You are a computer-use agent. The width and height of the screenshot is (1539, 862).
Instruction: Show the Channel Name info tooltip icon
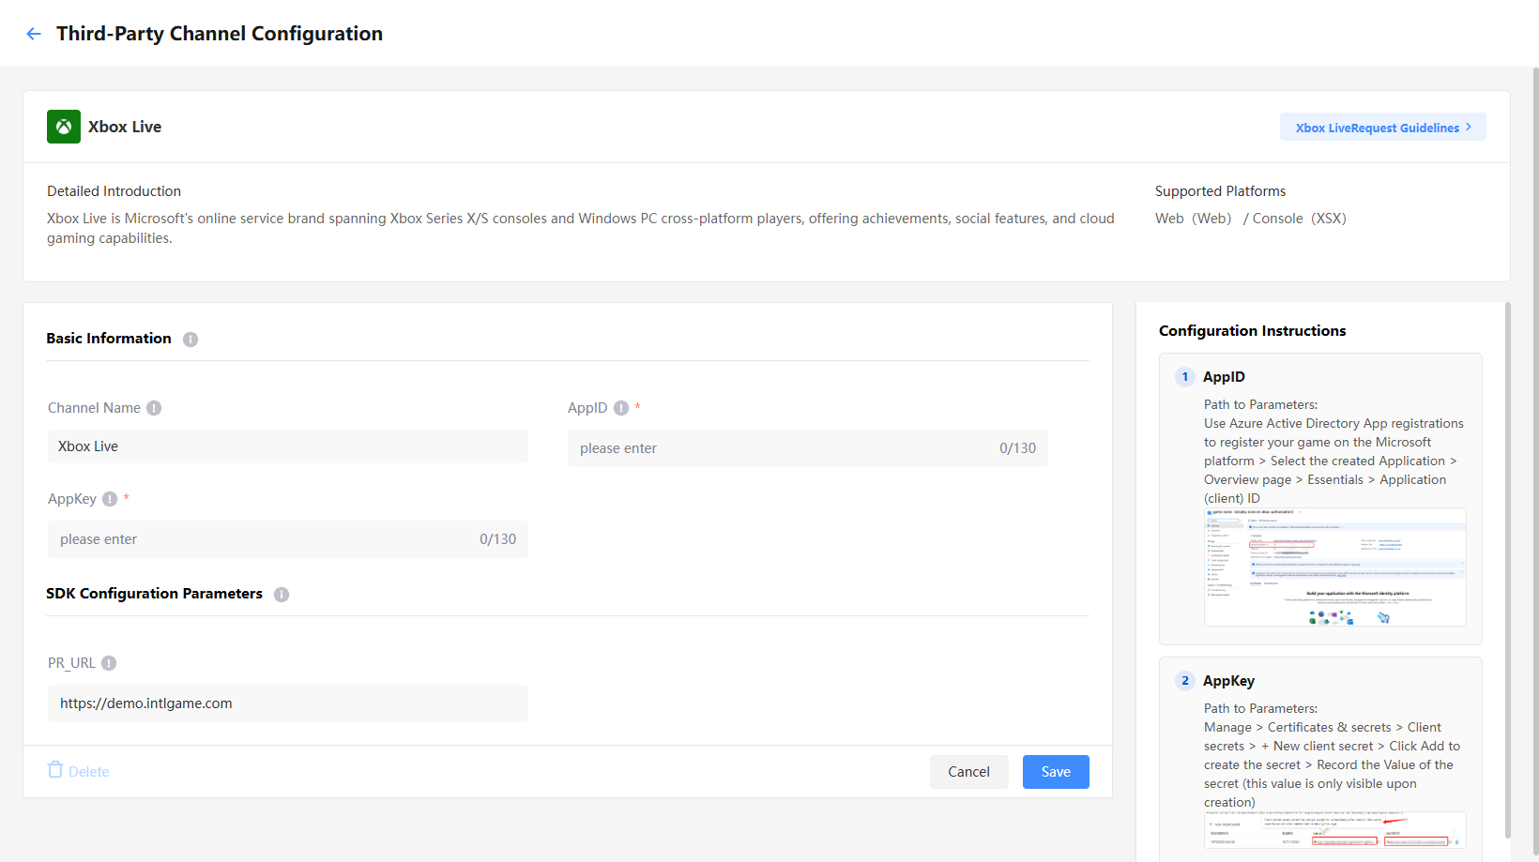[x=154, y=408]
